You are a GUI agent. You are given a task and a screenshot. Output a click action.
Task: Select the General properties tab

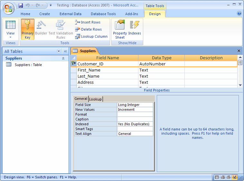pyautogui.click(x=81, y=99)
